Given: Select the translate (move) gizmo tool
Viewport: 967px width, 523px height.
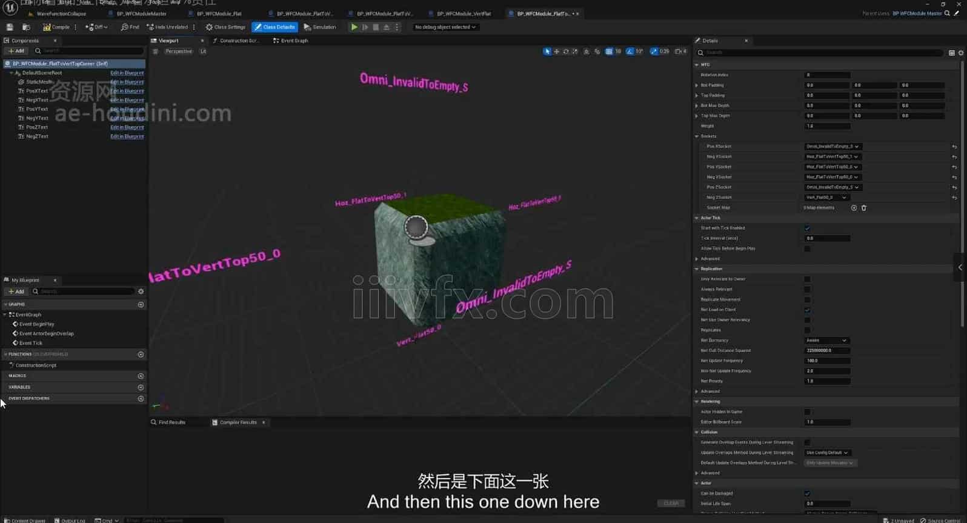Looking at the screenshot, I should click(556, 52).
